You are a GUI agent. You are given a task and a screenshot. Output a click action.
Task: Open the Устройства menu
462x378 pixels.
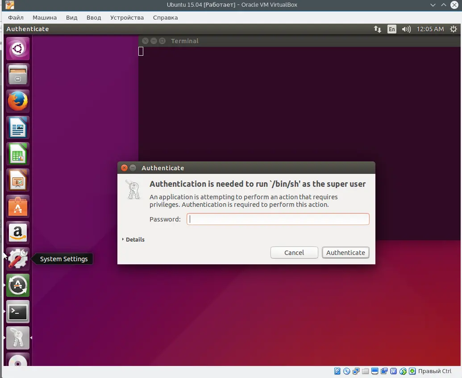point(127,17)
